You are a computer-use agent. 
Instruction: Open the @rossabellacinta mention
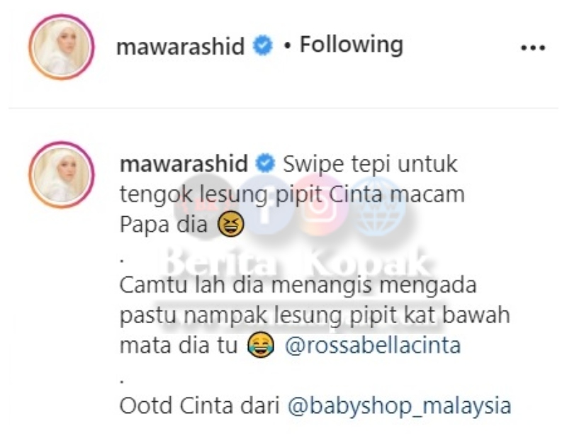coord(373,345)
